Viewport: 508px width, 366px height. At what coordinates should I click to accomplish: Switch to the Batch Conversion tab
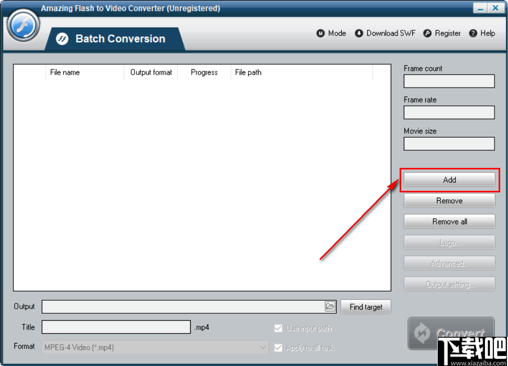tap(120, 38)
